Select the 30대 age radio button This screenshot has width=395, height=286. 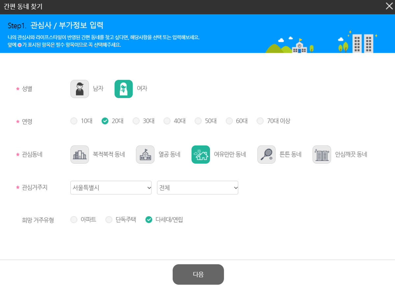pyautogui.click(x=136, y=121)
